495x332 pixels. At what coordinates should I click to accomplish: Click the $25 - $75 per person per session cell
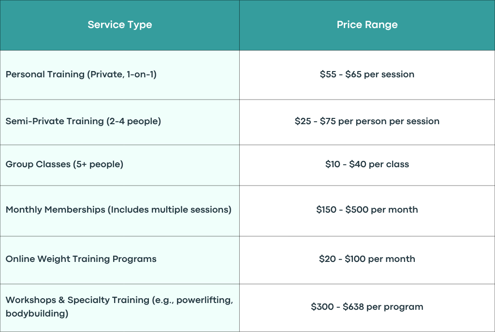click(x=367, y=122)
